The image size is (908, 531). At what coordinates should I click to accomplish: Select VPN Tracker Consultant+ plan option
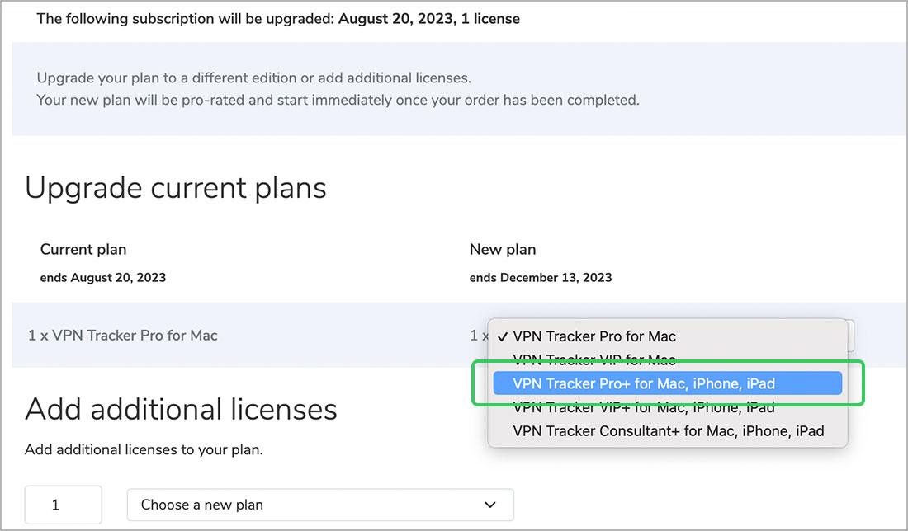(669, 431)
